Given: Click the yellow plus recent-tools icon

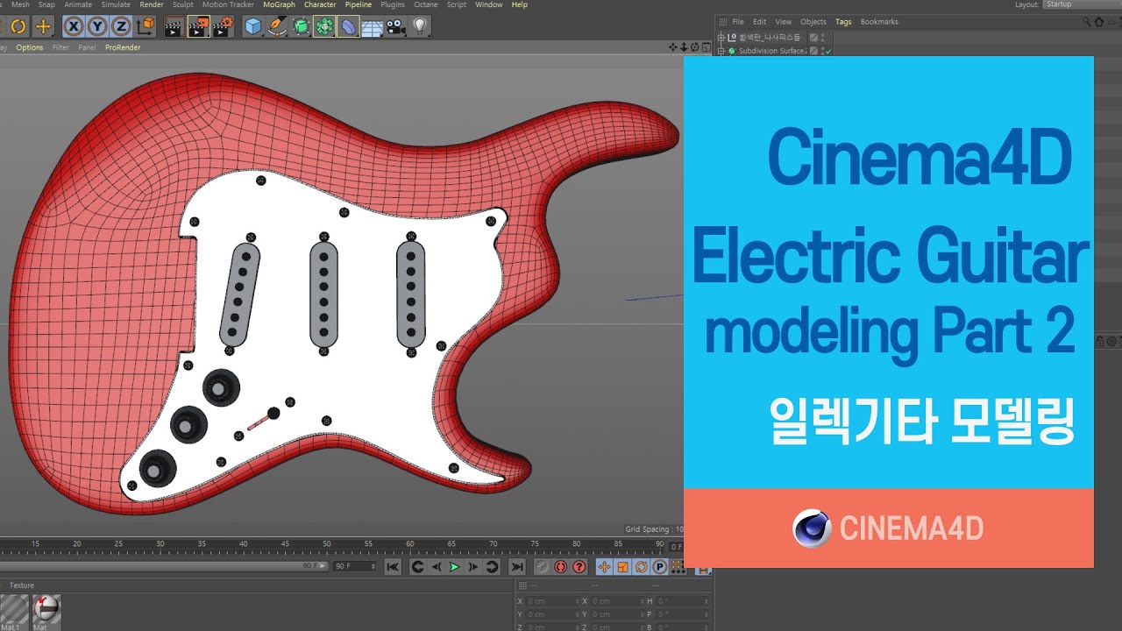Looking at the screenshot, I should tap(43, 26).
